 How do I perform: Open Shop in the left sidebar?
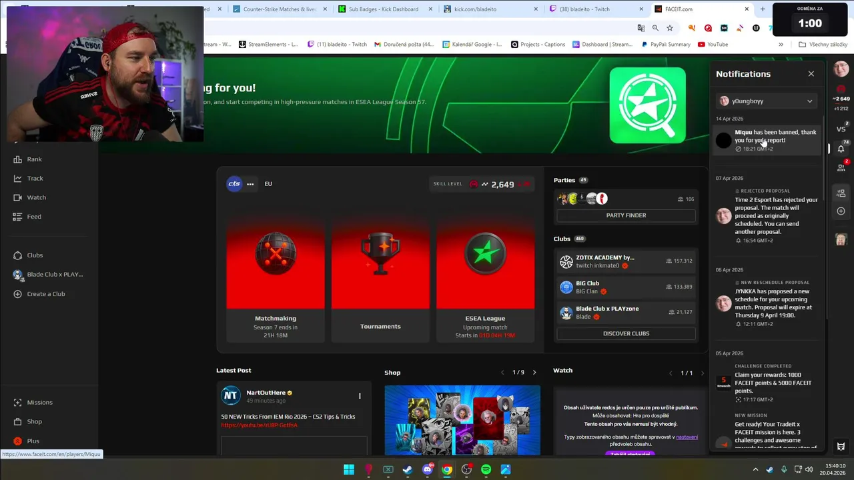[x=27, y=421]
